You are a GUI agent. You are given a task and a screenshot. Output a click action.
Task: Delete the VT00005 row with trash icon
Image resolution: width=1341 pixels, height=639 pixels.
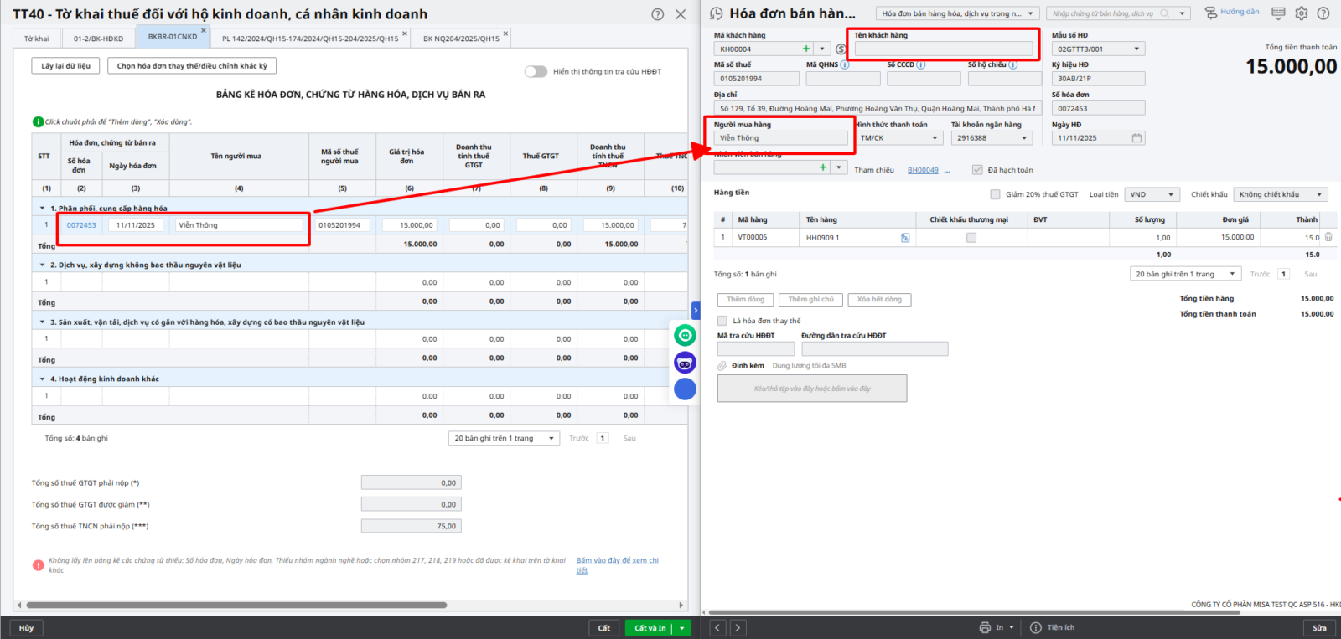[x=1328, y=238]
